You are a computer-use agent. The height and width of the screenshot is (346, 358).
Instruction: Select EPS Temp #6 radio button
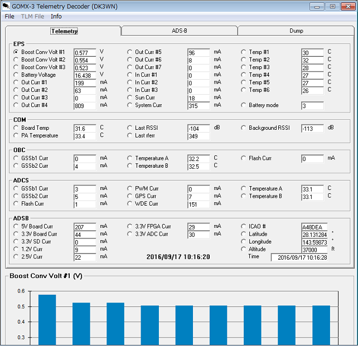pyautogui.click(x=243, y=90)
